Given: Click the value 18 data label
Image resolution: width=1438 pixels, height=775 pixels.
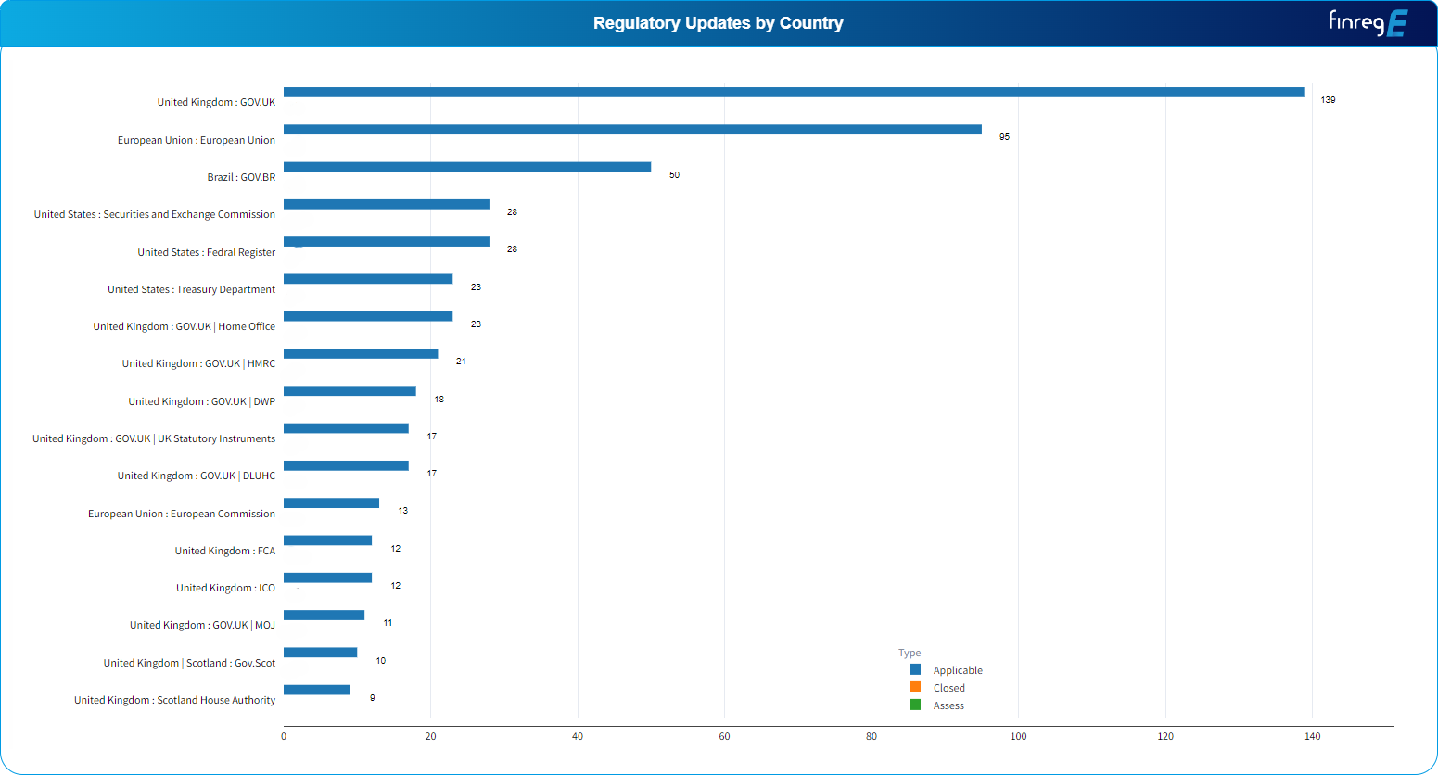Looking at the screenshot, I should [439, 399].
